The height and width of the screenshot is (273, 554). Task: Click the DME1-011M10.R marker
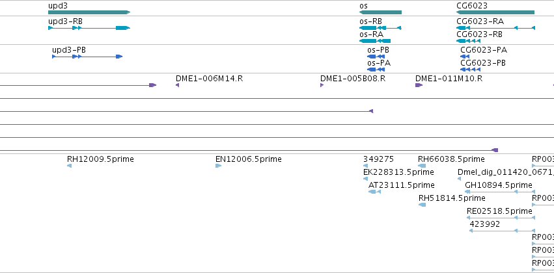pyautogui.click(x=419, y=85)
